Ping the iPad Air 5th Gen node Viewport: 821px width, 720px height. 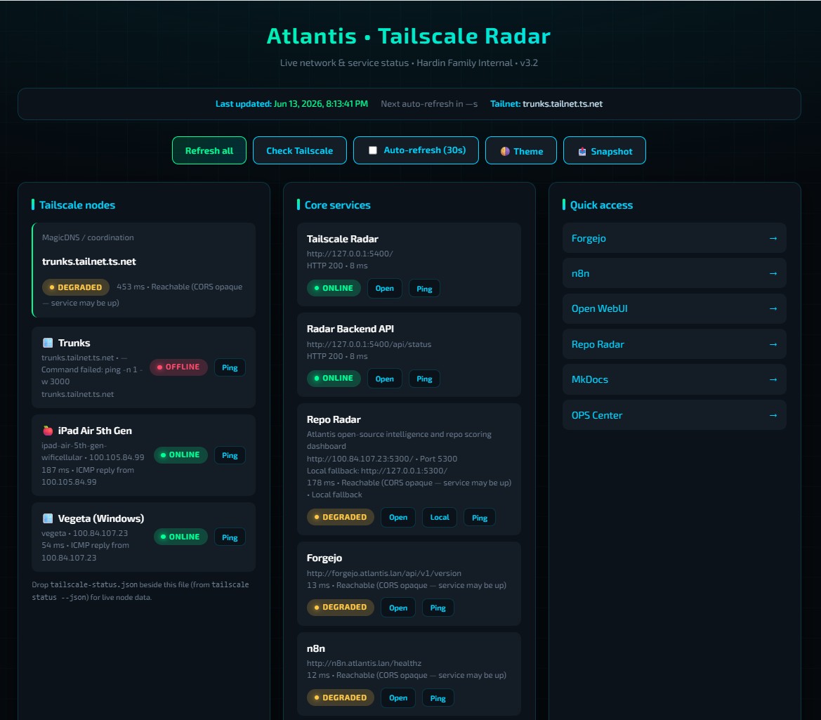tap(230, 455)
